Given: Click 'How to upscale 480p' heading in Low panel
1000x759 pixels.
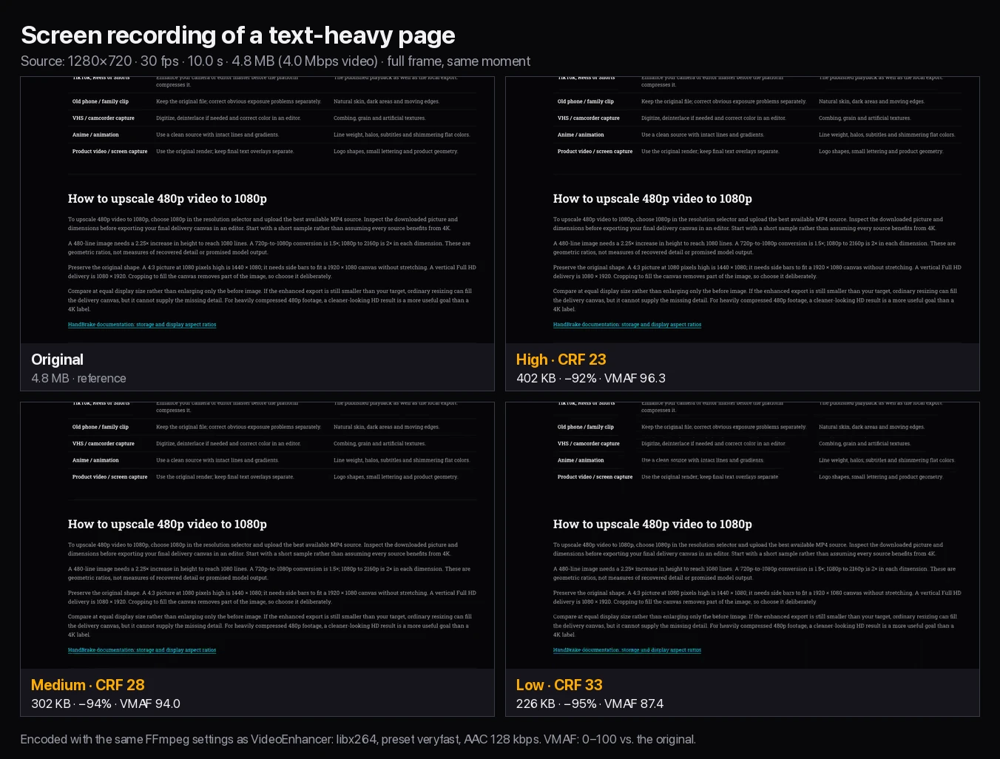Looking at the screenshot, I should (x=652, y=524).
